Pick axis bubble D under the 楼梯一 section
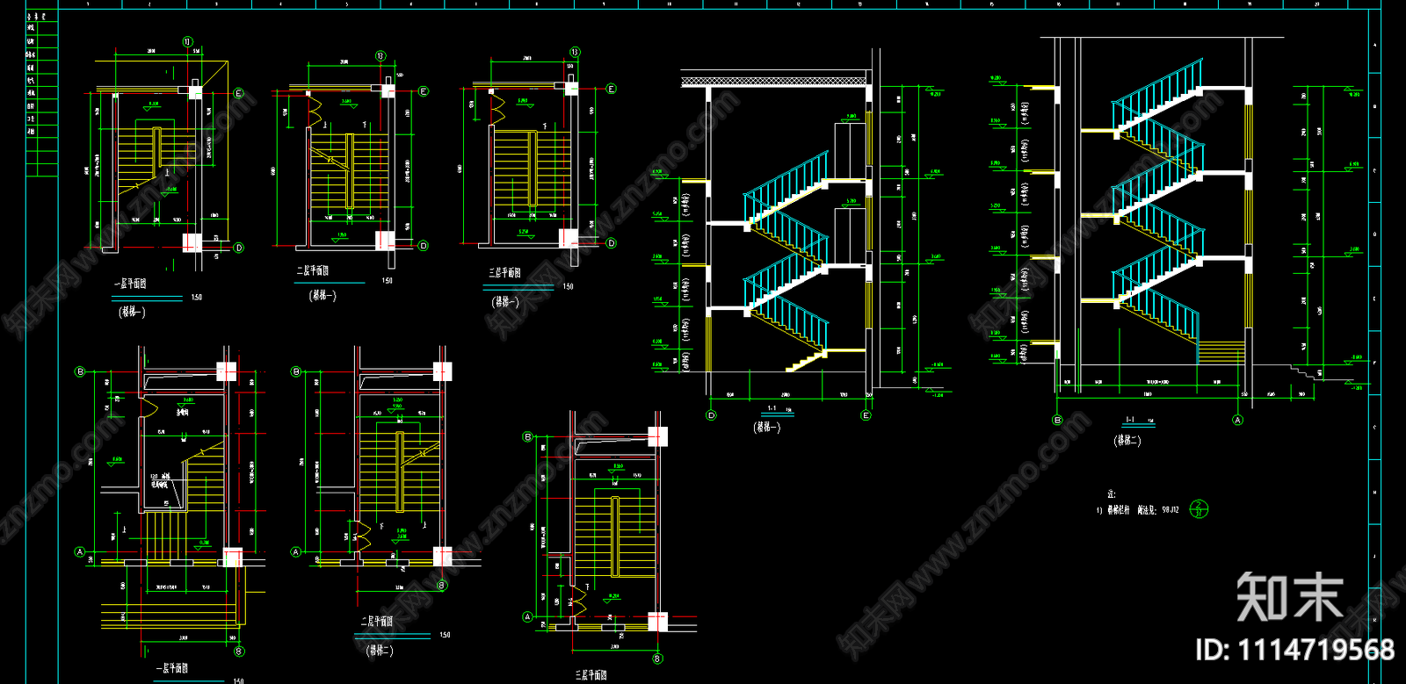This screenshot has width=1406, height=684. [711, 415]
